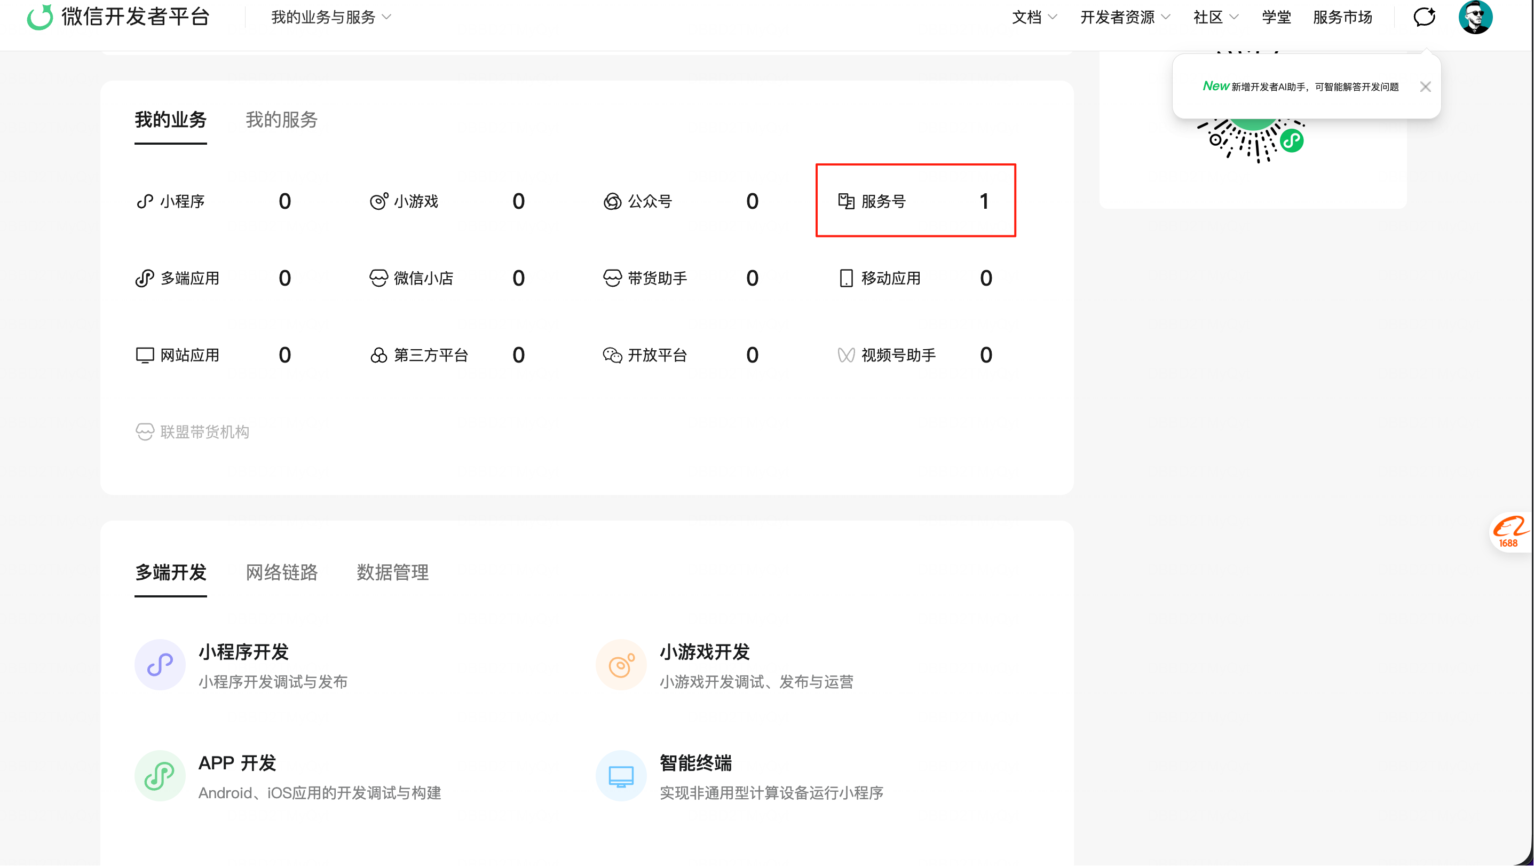Click the 微信小店 shop icon
This screenshot has height=866, width=1534.
pos(379,278)
